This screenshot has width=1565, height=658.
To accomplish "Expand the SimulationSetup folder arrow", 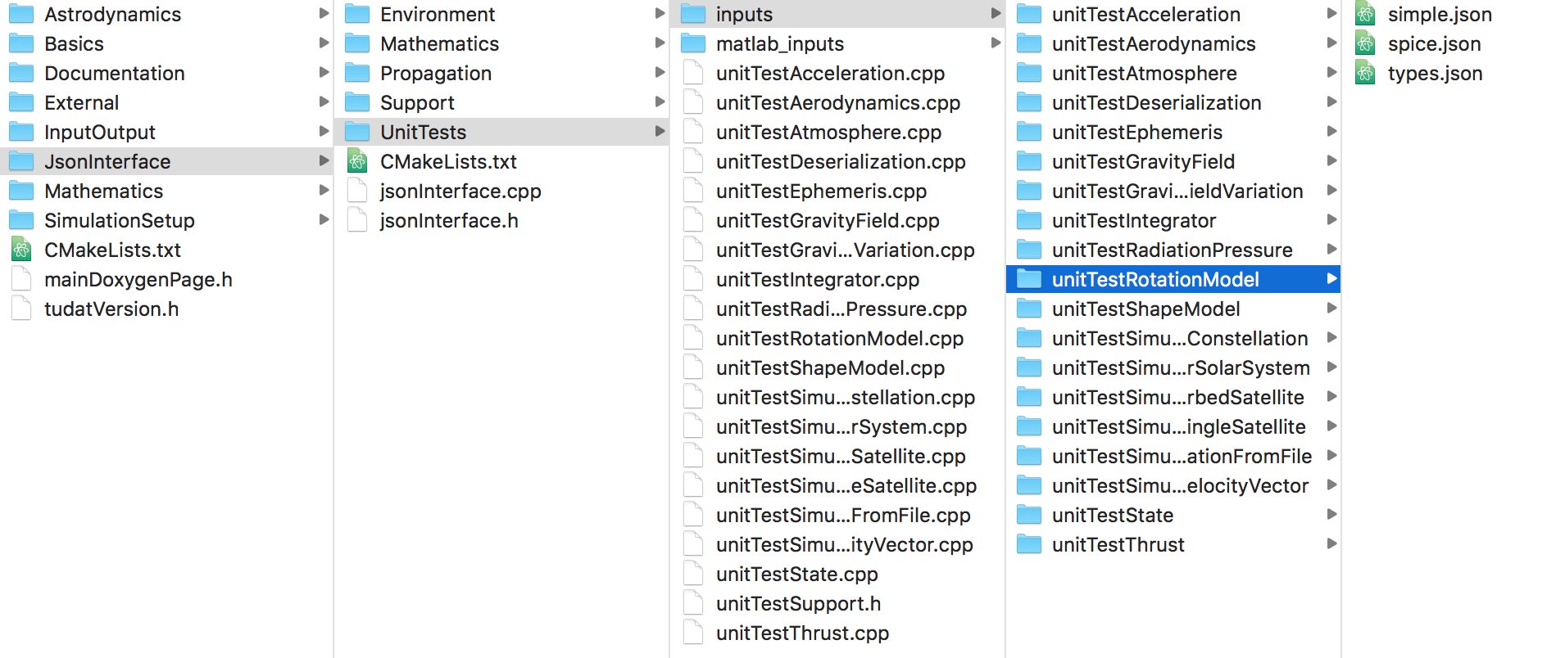I will [x=324, y=220].
